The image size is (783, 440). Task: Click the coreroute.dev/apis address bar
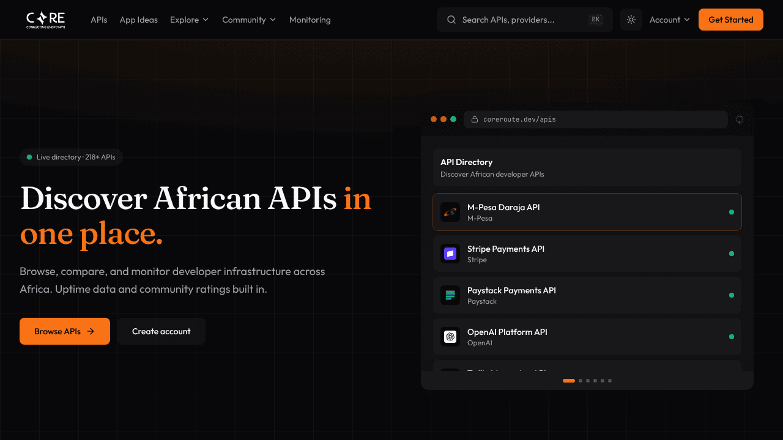pos(596,119)
